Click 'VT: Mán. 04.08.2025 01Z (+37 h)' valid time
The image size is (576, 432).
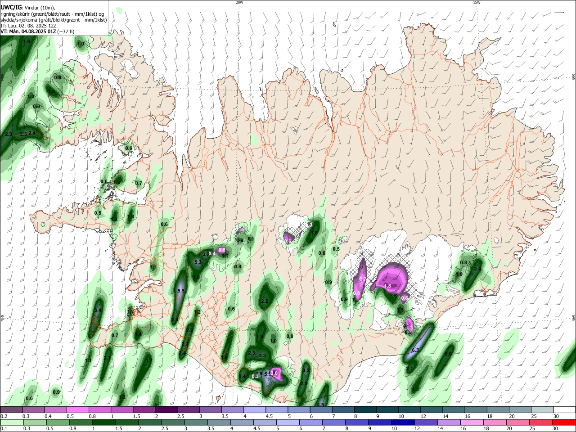37,31
